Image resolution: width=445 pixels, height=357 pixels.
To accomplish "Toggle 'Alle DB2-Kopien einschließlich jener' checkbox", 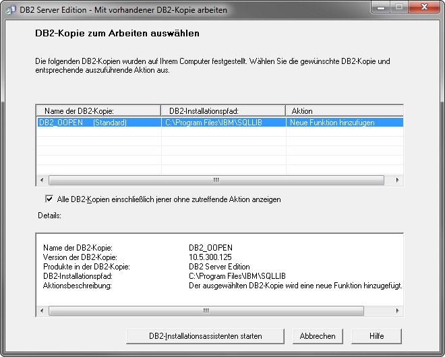I will click(49, 199).
